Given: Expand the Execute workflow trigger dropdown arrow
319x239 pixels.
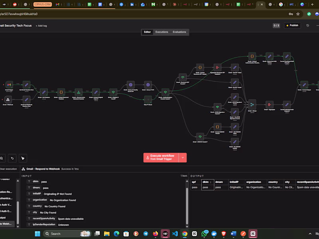Looking at the screenshot, I should (183, 157).
